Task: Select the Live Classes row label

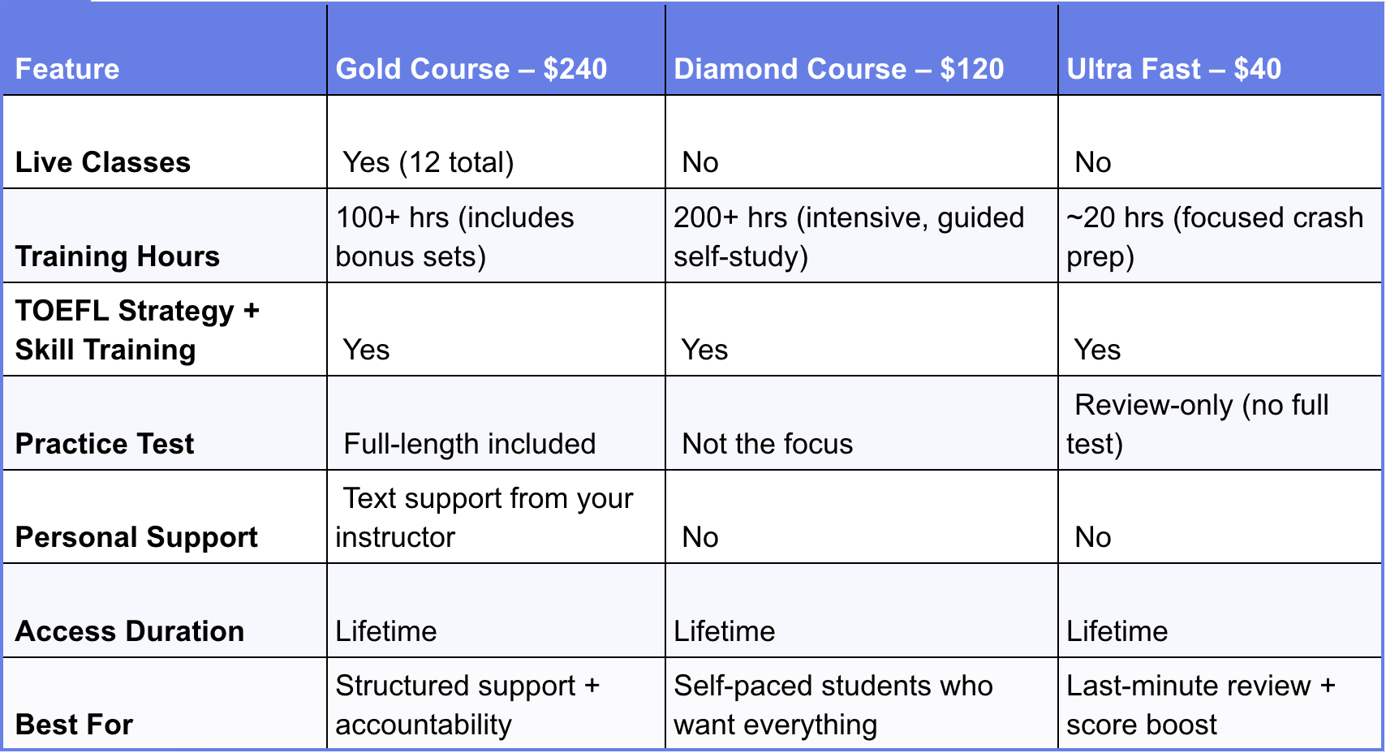Action: pyautogui.click(x=103, y=162)
